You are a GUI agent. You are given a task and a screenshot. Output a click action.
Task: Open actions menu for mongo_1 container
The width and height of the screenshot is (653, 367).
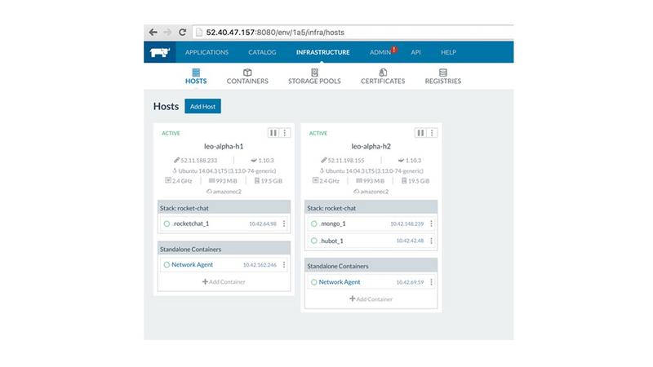[x=432, y=223]
